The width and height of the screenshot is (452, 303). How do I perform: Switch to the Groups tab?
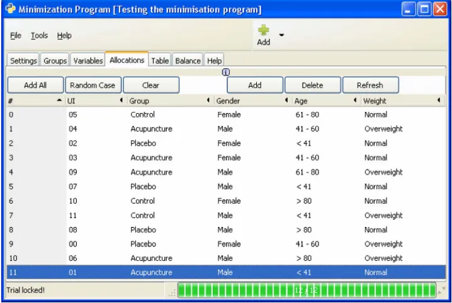55,60
